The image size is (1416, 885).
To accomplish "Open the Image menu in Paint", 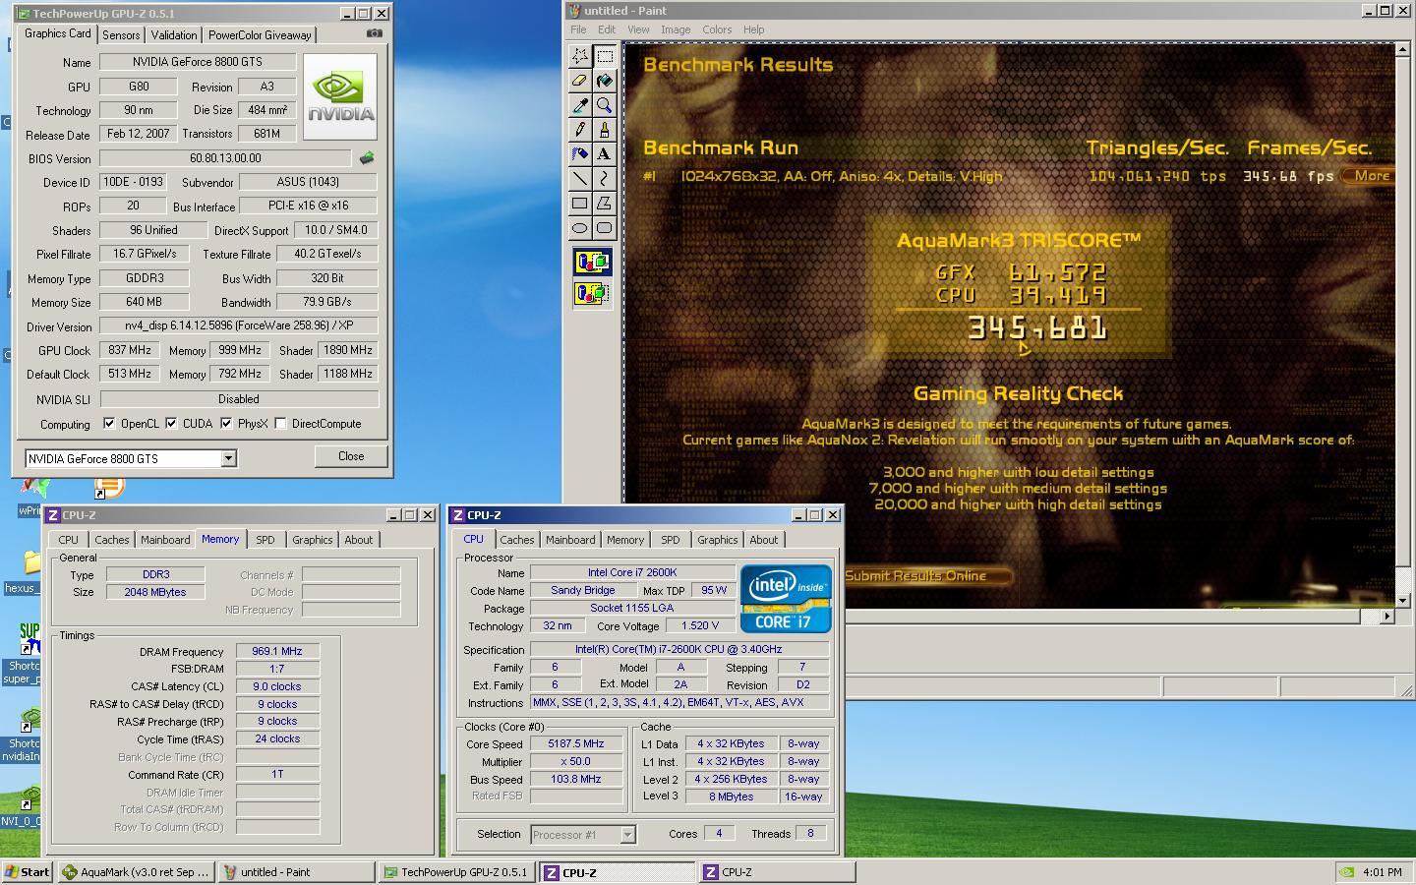I will point(676,29).
